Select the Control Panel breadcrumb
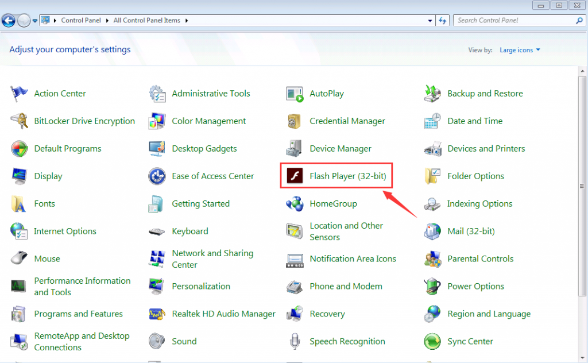This screenshot has height=363, width=588. 81,20
